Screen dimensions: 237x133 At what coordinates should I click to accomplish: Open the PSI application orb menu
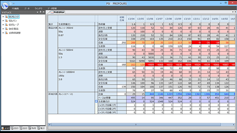point(5,6)
